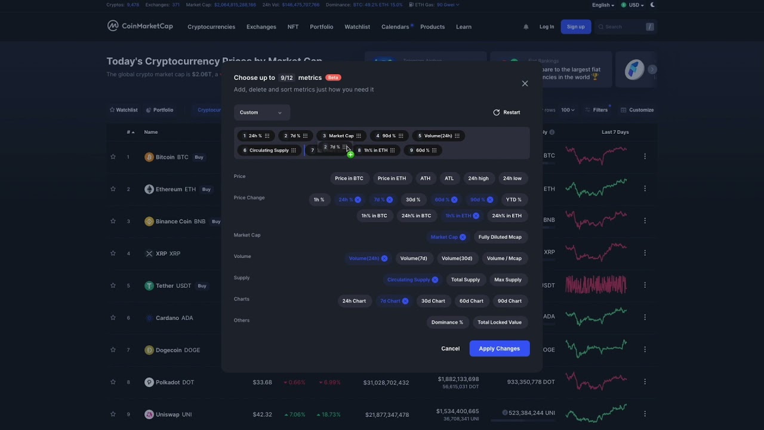Open the three-dot menu for Dogecoin row
This screenshot has width=764, height=430.
[x=645, y=349]
